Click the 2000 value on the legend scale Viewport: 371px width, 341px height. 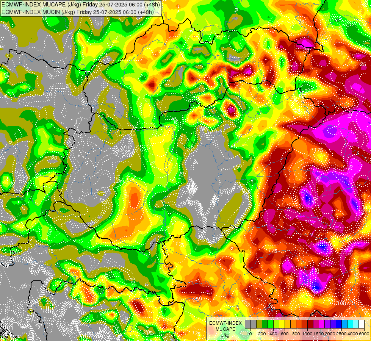tap(330, 334)
